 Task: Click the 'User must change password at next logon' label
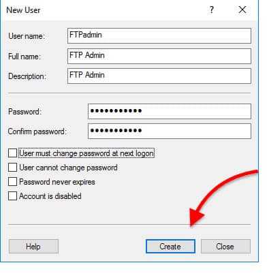coord(86,153)
